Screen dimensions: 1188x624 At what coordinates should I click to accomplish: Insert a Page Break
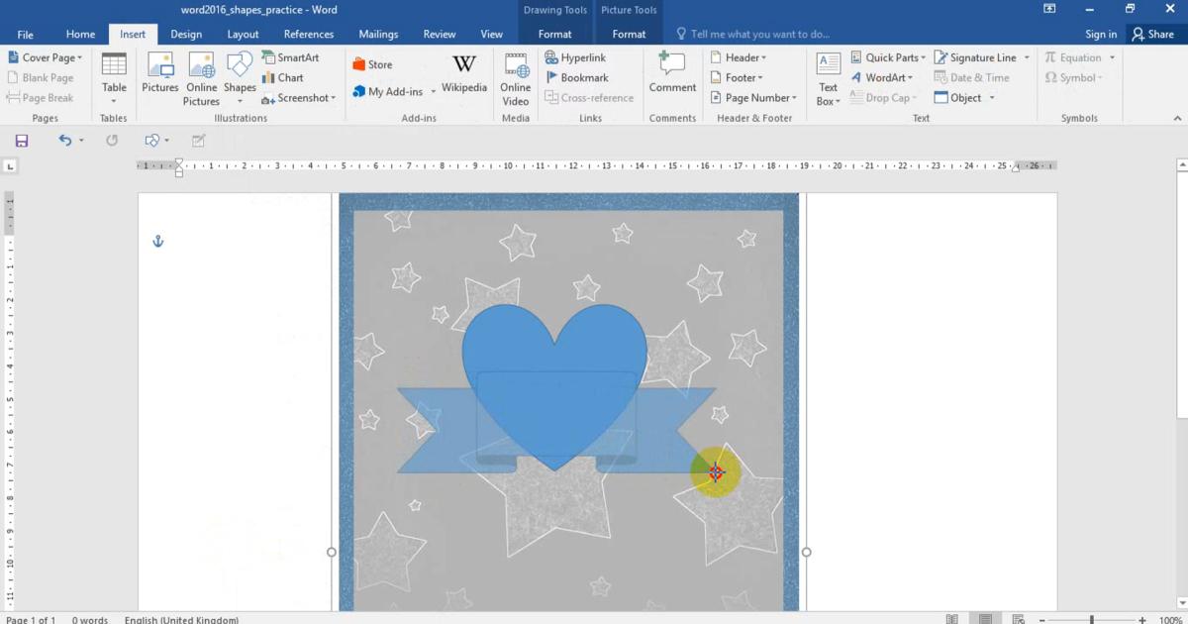pos(41,97)
